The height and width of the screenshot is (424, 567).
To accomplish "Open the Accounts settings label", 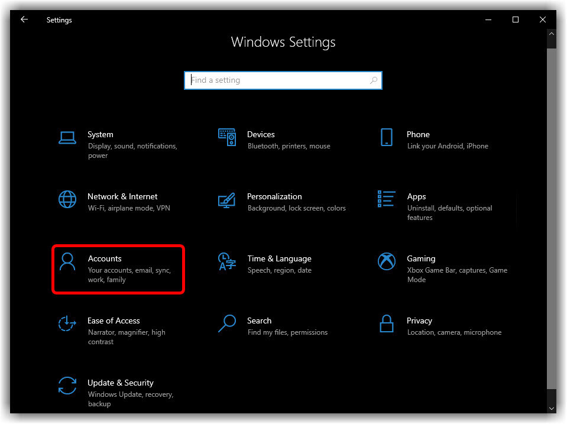I will [x=105, y=258].
